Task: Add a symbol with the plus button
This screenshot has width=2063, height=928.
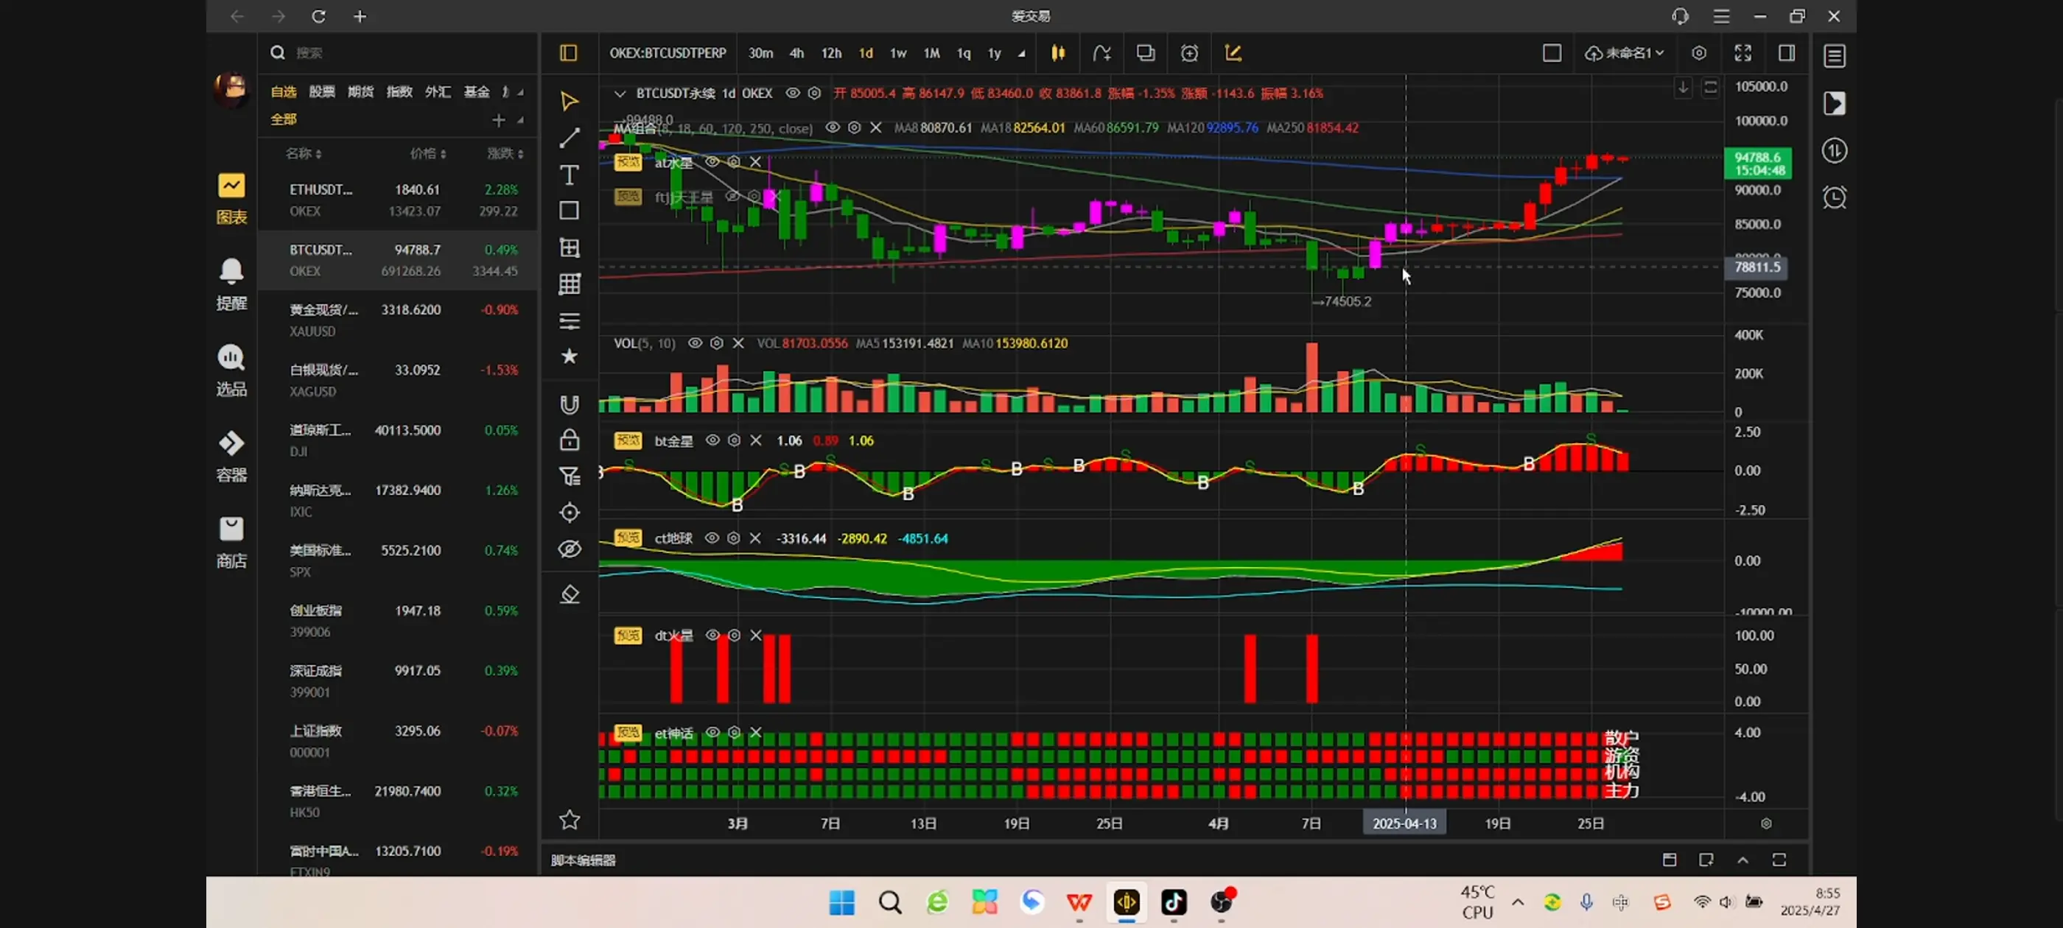Action: 498,120
